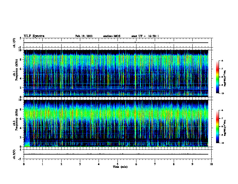The image size is (238, 184).
Task: Click the ch.2 spectrogram color scale bar
Action: [217, 127]
